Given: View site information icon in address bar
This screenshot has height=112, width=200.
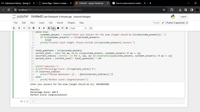Looking at the screenshot, I should (15, 10).
